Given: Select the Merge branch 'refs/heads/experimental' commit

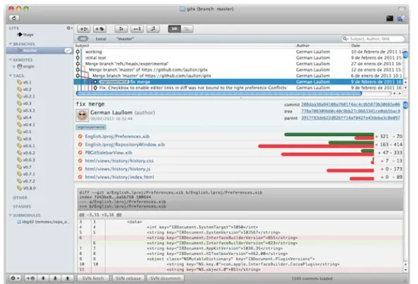Looking at the screenshot, I should 239,64.
